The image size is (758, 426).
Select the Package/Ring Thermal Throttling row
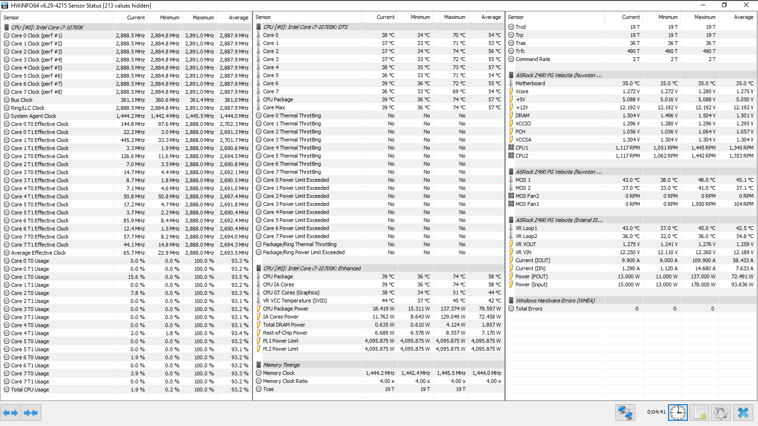(379, 244)
